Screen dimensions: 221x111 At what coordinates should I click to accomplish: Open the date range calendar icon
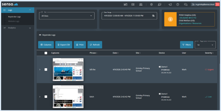point(153,16)
